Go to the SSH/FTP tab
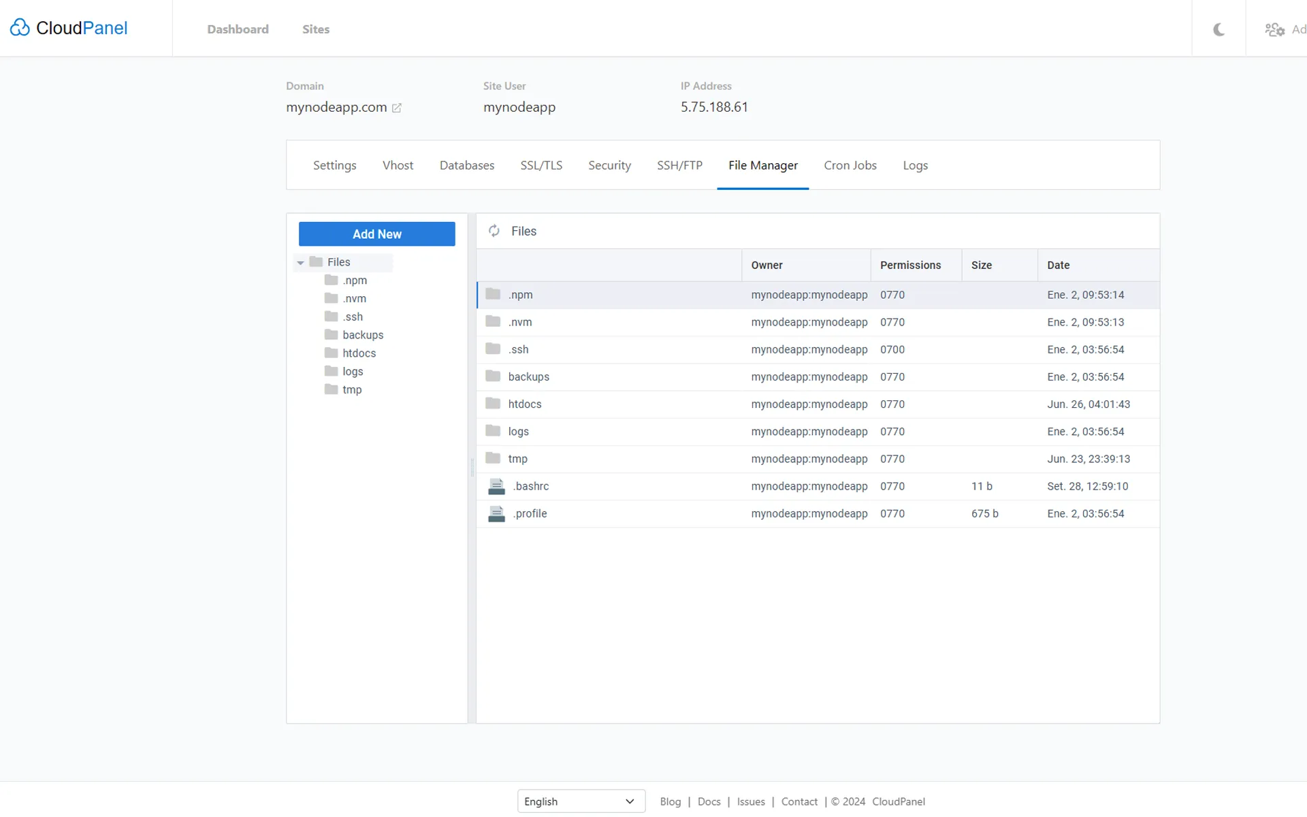1307x817 pixels. pos(679,165)
